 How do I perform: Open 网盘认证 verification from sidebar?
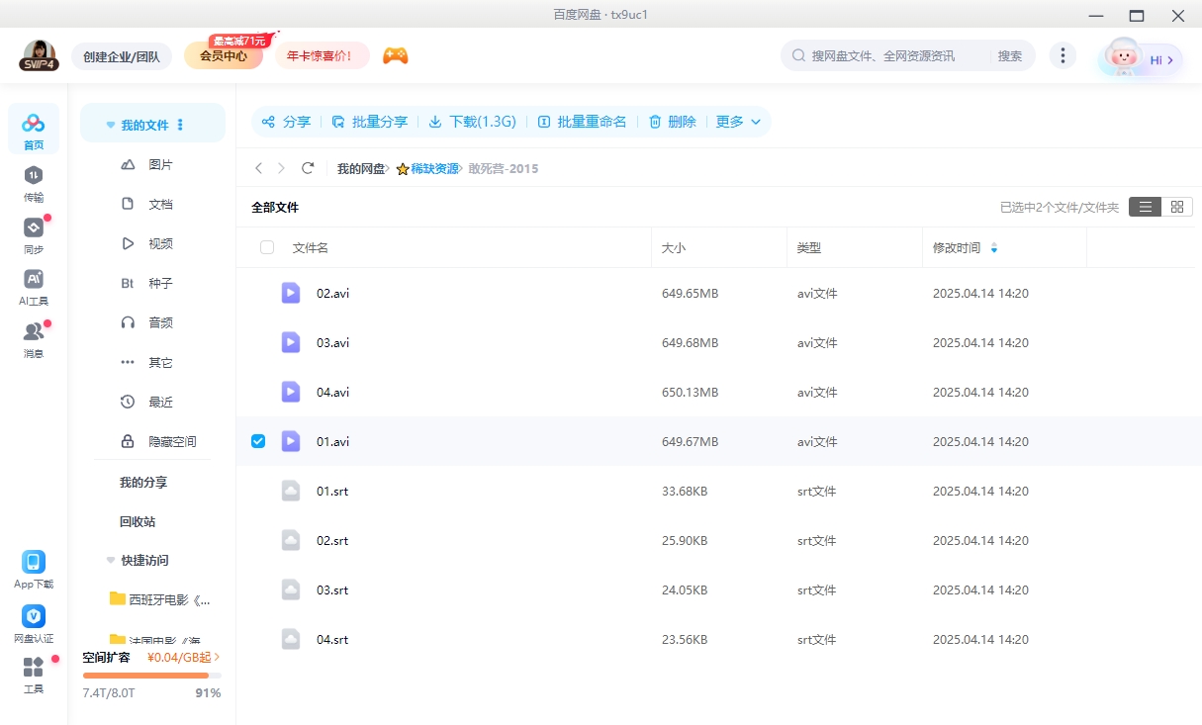click(x=33, y=618)
